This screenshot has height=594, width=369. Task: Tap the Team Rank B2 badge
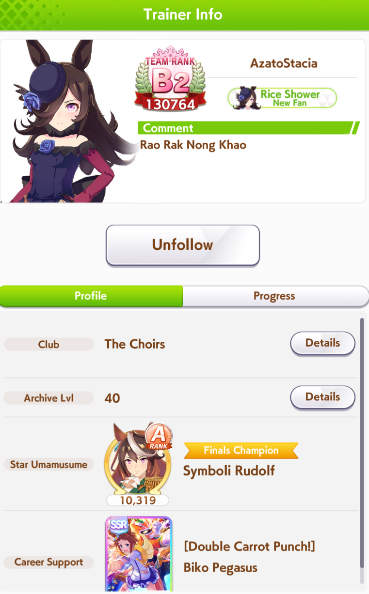(170, 78)
